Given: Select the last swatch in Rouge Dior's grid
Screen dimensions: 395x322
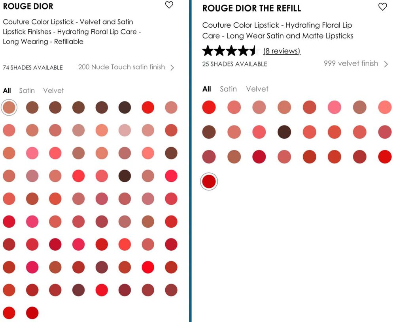Looking at the screenshot, I should [x=32, y=313].
